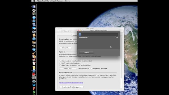Select Allow Adobe to install updates
Viewport: 169px width, 95px height.
click(60, 61)
